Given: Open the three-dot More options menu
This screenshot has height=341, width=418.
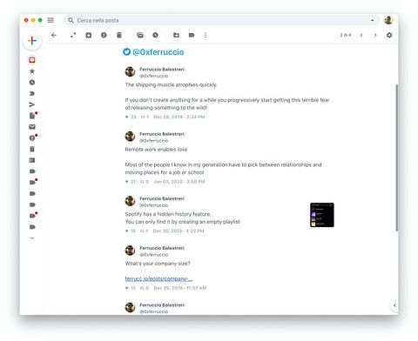Looking at the screenshot, I should click(206, 35).
